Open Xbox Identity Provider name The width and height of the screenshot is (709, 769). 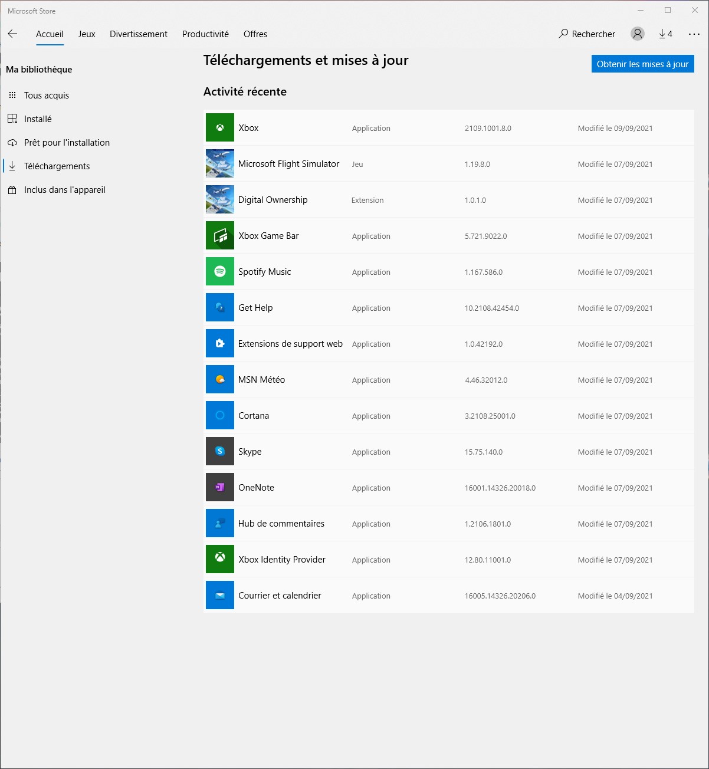pos(282,560)
